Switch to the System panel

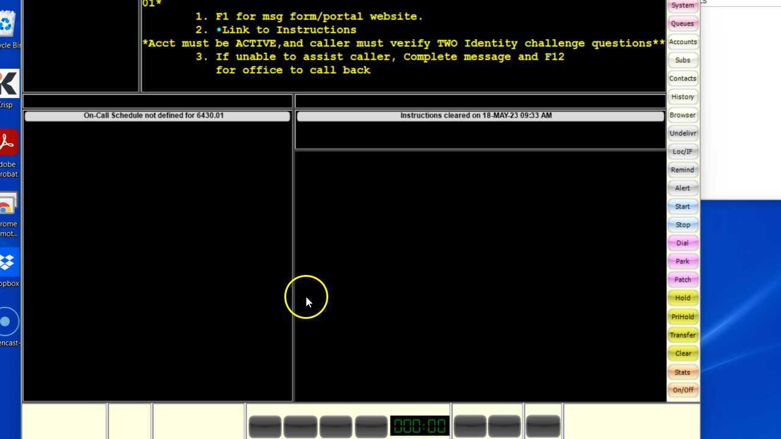pos(682,5)
